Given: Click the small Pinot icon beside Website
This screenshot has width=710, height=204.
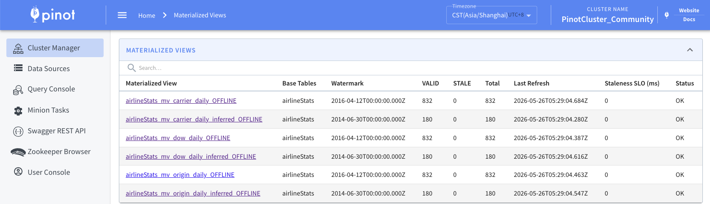Looking at the screenshot, I should click(667, 15).
